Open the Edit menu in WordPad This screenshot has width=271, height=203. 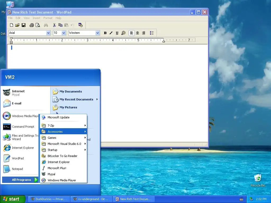coord(18,18)
